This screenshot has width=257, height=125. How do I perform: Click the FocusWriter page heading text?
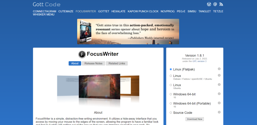(103, 54)
